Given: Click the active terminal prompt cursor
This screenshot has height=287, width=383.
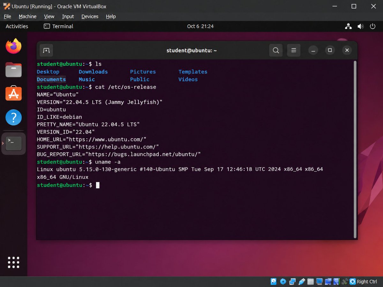Looking at the screenshot, I should coord(98,185).
